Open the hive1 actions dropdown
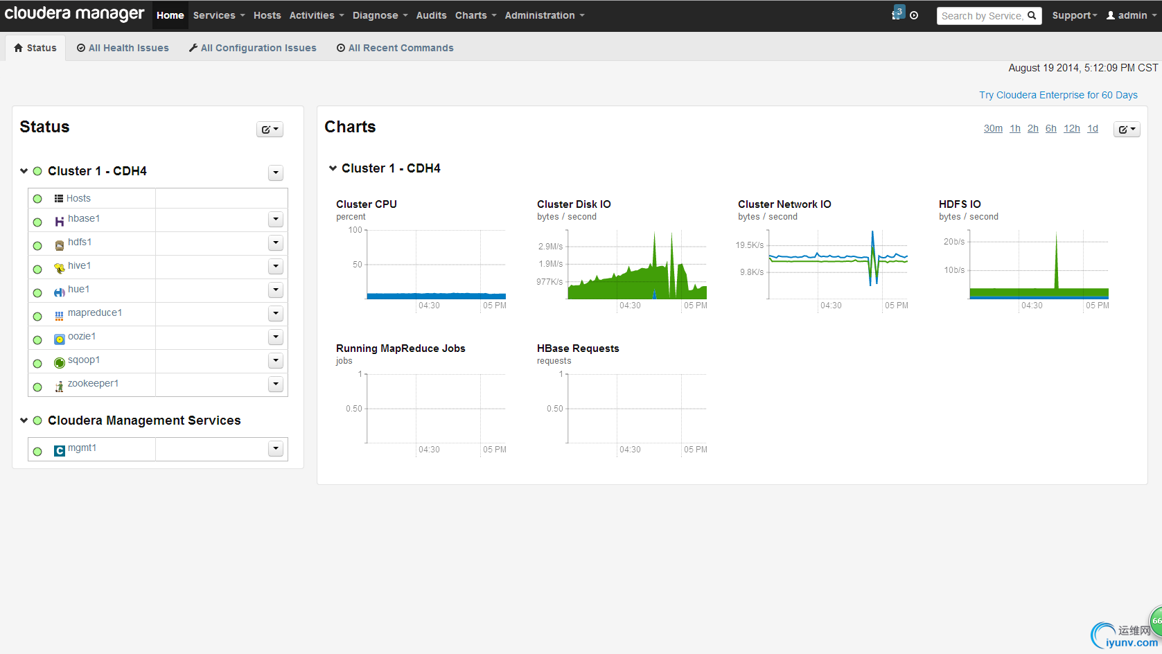Image resolution: width=1162 pixels, height=654 pixels. 276,267
